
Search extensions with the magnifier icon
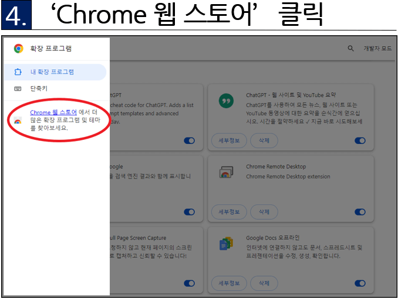(350, 48)
